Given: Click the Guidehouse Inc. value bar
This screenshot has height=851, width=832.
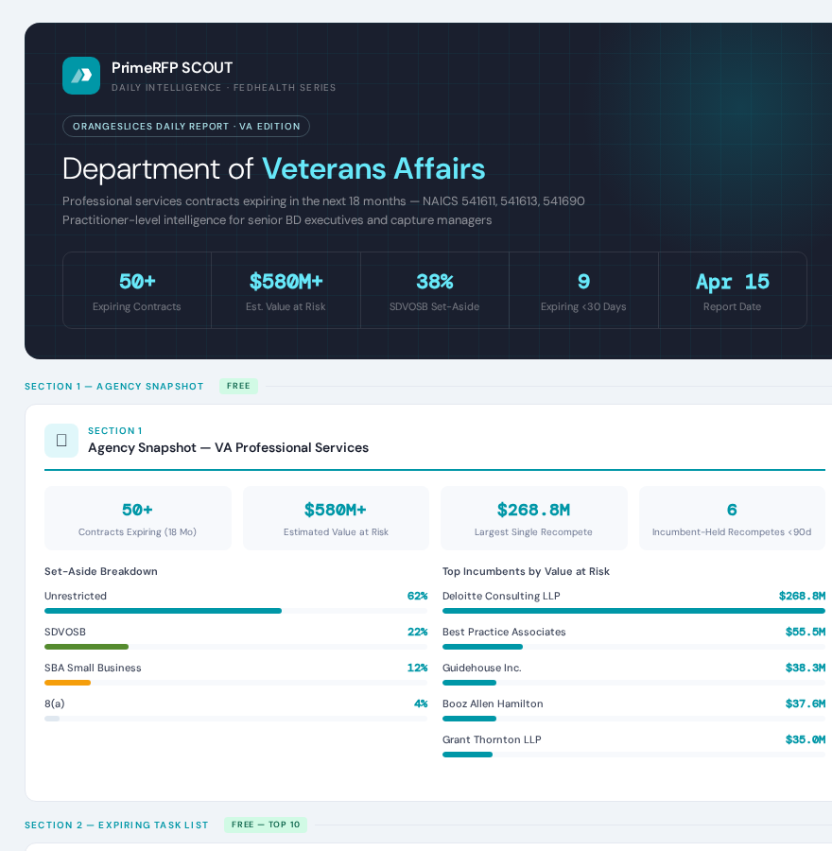Looking at the screenshot, I should [x=470, y=683].
